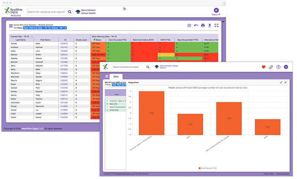
Task: Remove the Early Warning Data status filter
Action: click(x=65, y=28)
